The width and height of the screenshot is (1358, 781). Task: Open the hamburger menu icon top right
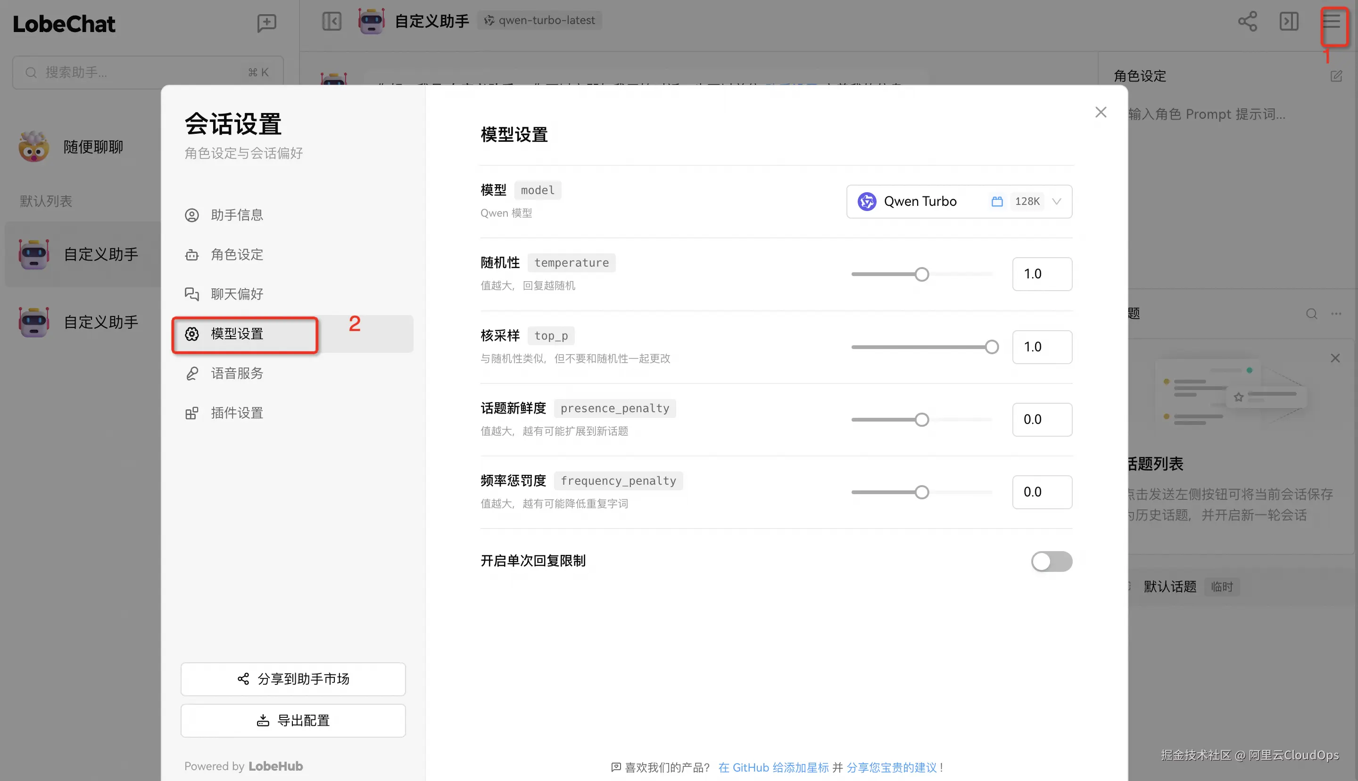[x=1332, y=22]
